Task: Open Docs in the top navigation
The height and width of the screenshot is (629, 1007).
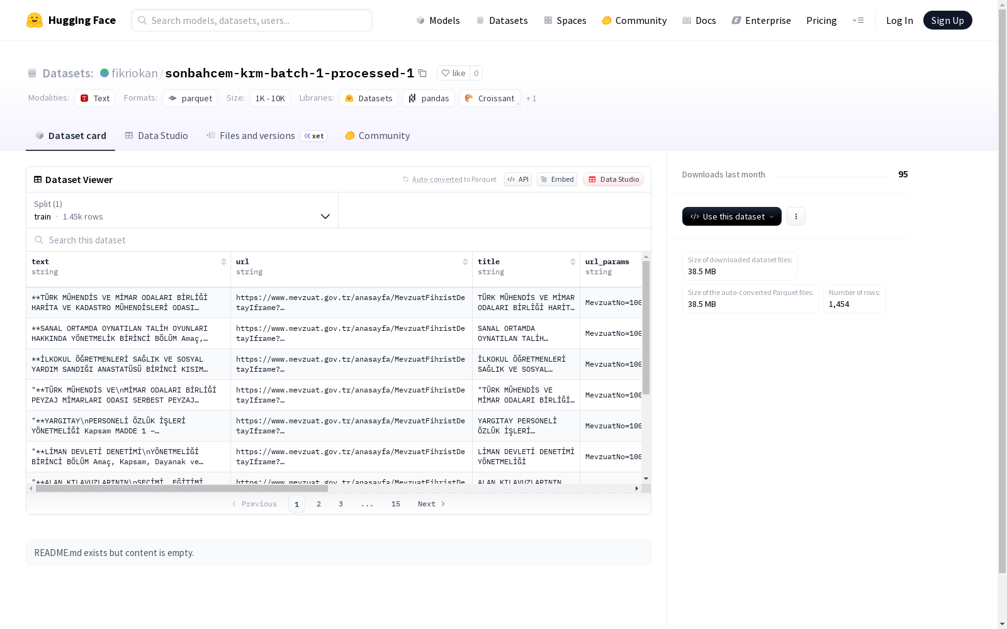Action: click(x=699, y=20)
